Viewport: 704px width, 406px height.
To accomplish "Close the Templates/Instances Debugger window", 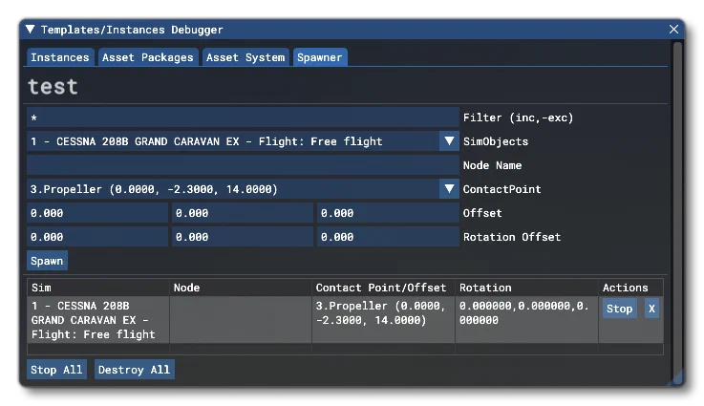I will coord(673,30).
